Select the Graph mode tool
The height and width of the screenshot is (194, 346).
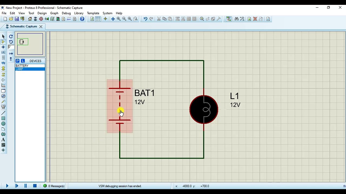point(3,85)
